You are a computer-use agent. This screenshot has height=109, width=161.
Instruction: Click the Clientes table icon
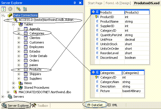click(26, 38)
